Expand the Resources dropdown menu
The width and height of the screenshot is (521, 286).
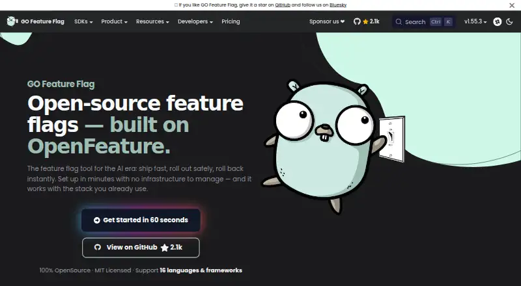[152, 21]
